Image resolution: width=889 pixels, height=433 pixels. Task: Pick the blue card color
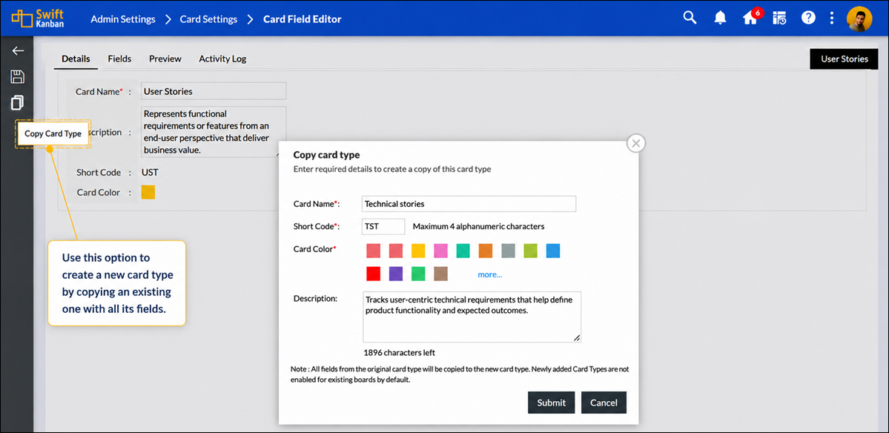click(x=553, y=251)
